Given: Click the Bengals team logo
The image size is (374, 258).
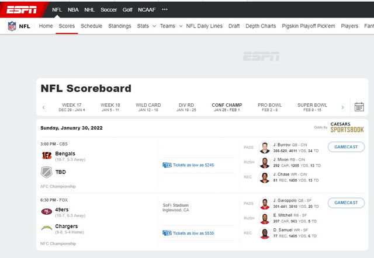Looking at the screenshot, I should pos(47,156).
